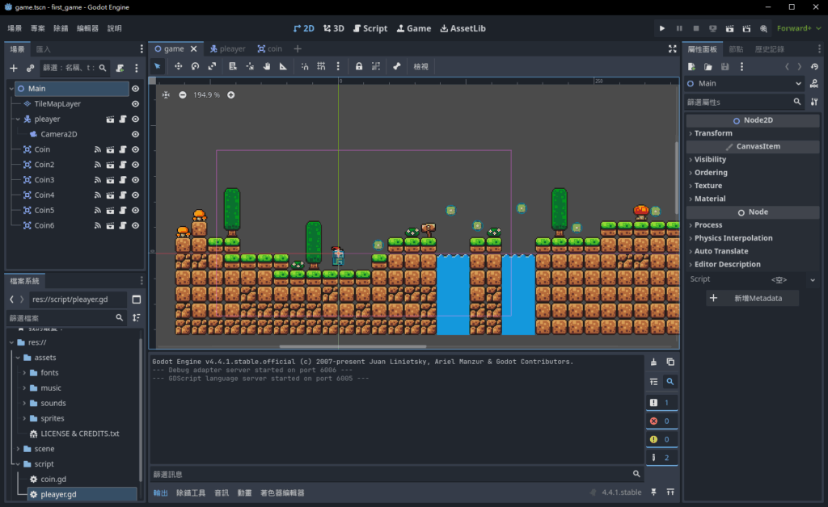The image size is (828, 507).
Task: Open the Script property dropdown
Action: coord(813,280)
